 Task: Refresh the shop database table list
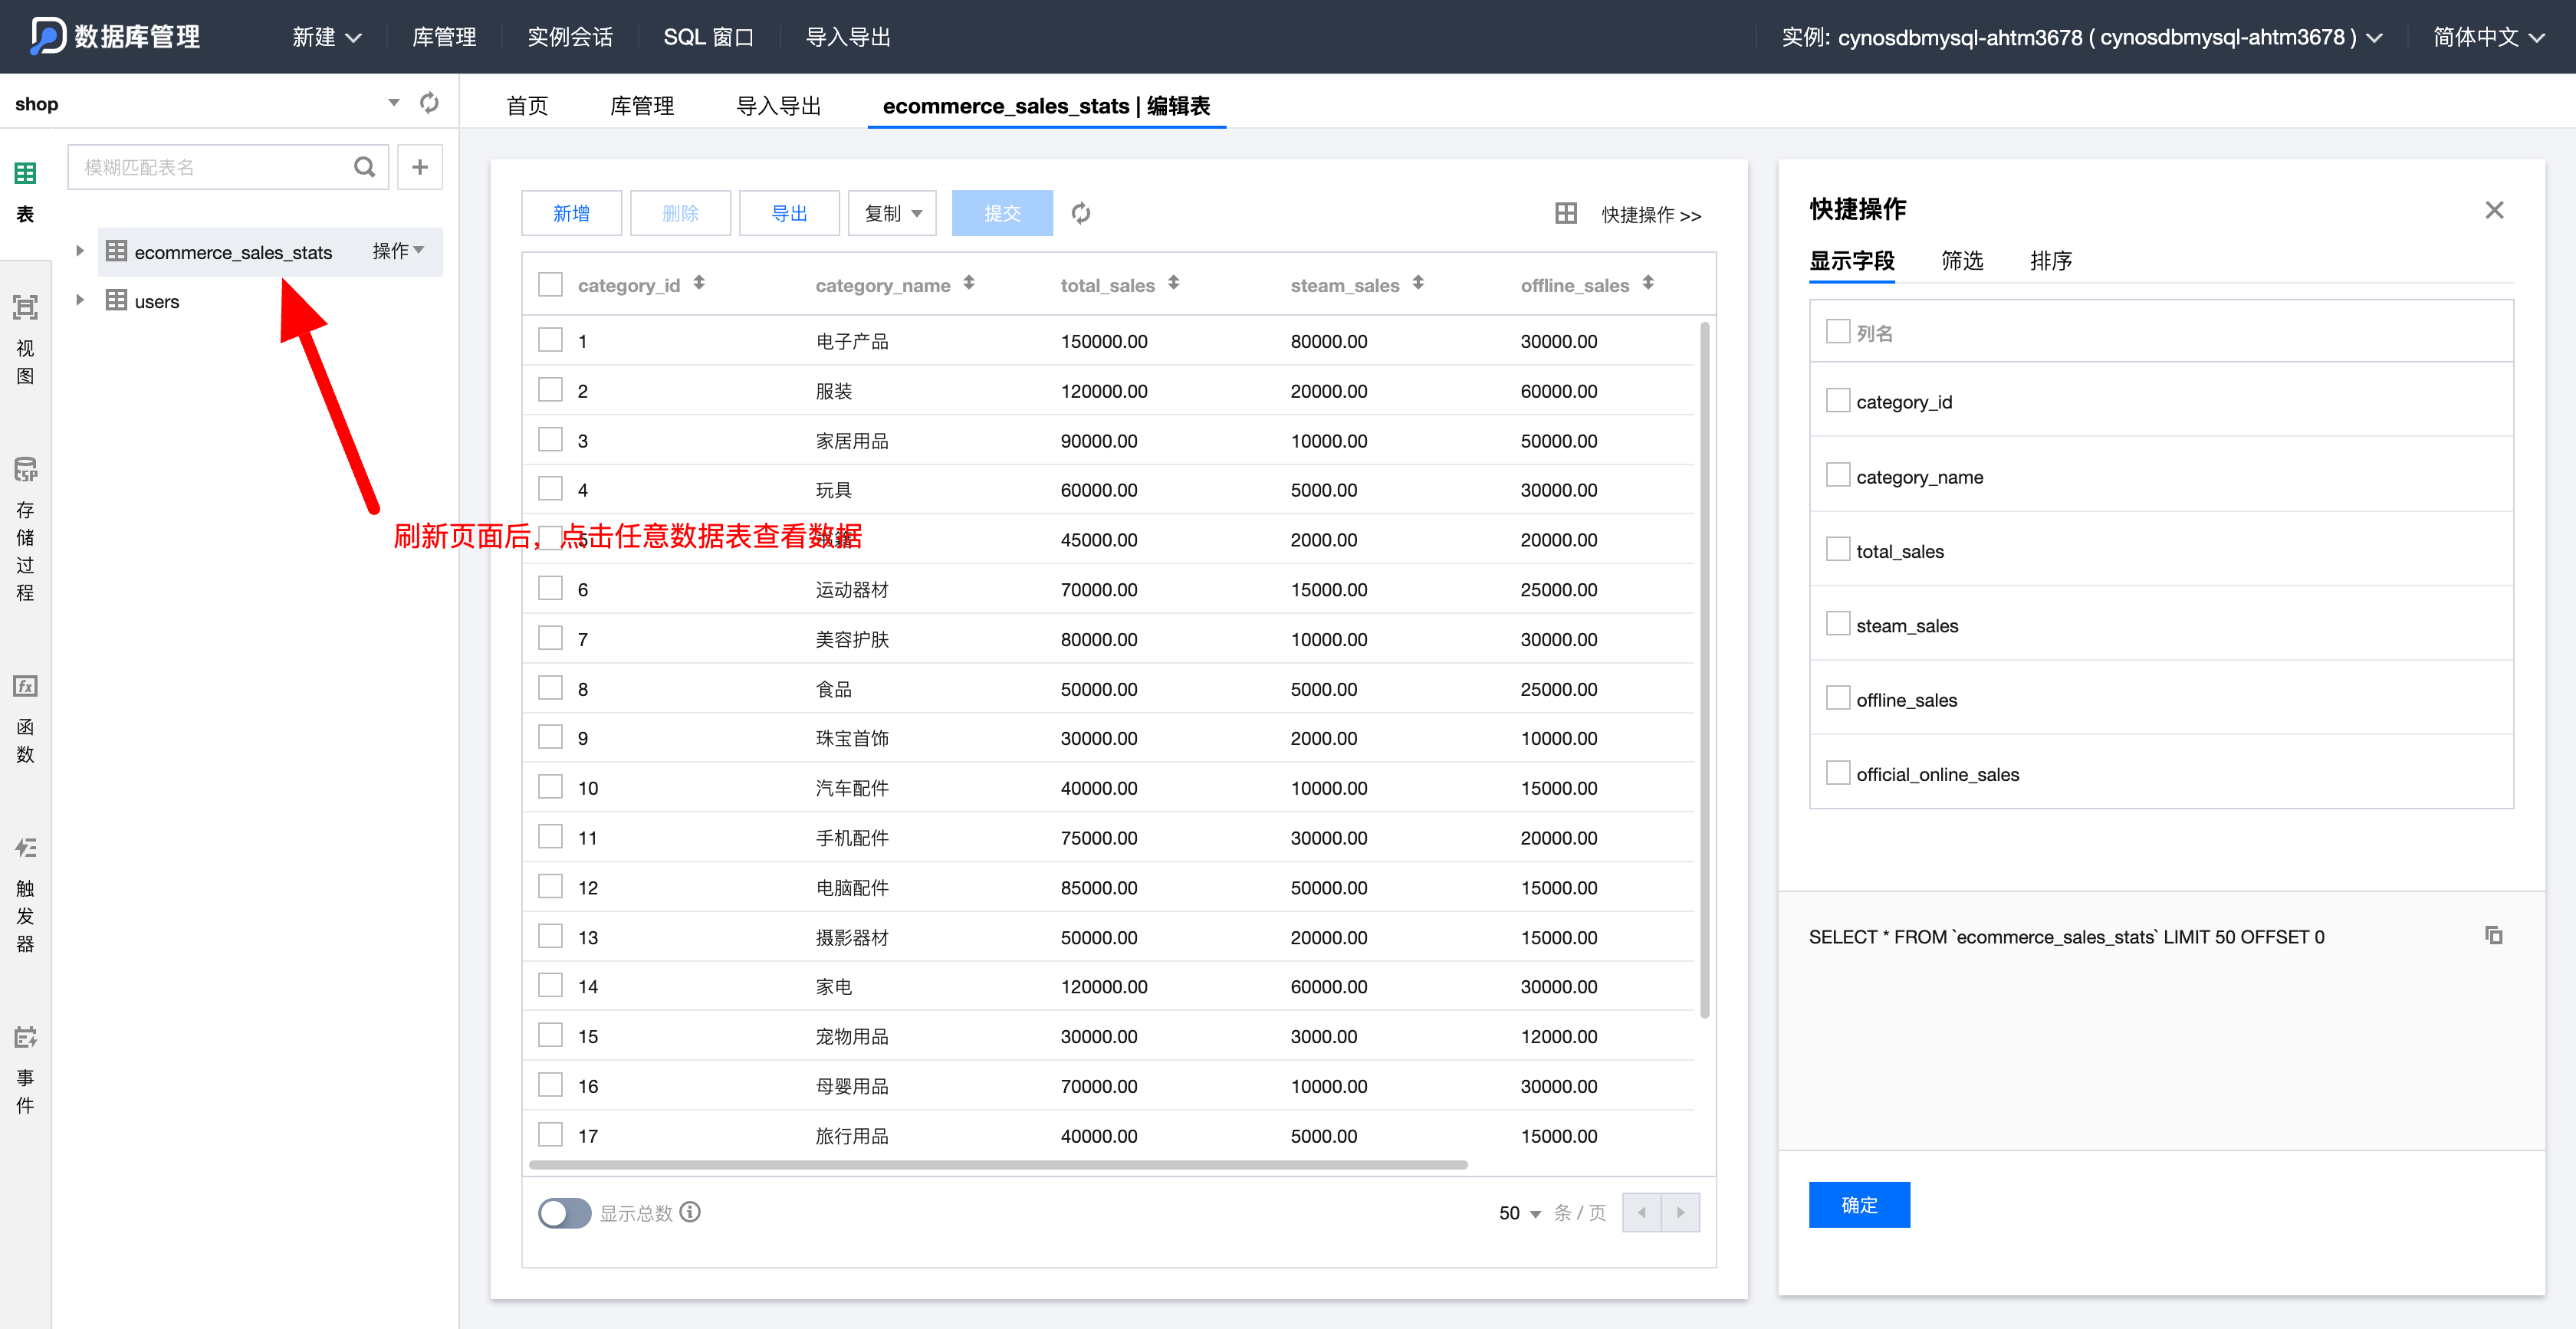429,103
